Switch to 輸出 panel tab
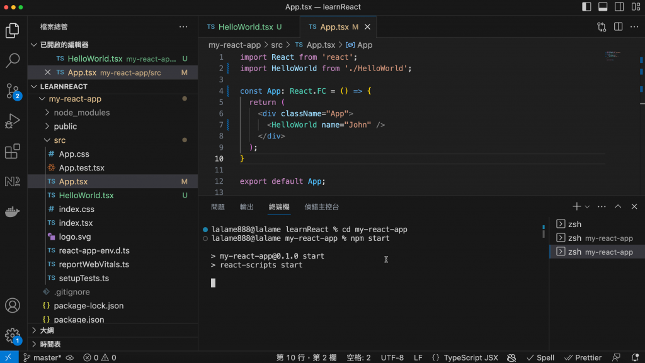Screen dimensions: 645x363 coord(247,207)
